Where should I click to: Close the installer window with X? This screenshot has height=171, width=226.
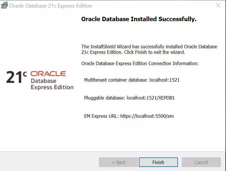point(218,5)
